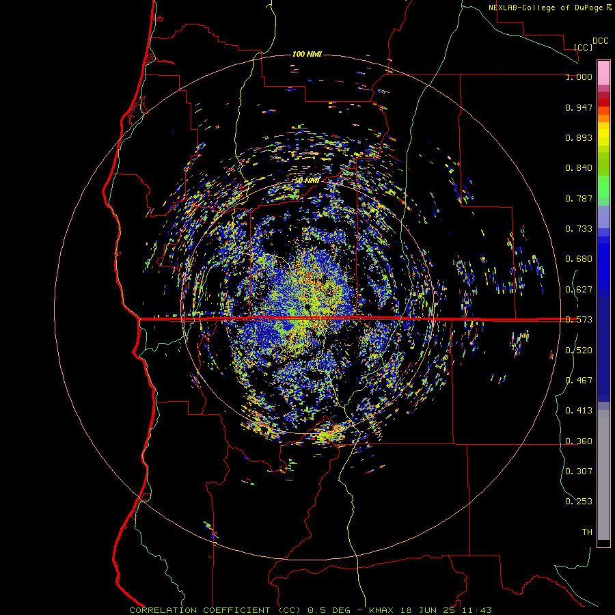Click the 11:43 timestamp
Image resolution: width=615 pixels, height=615 pixels.
476,610
